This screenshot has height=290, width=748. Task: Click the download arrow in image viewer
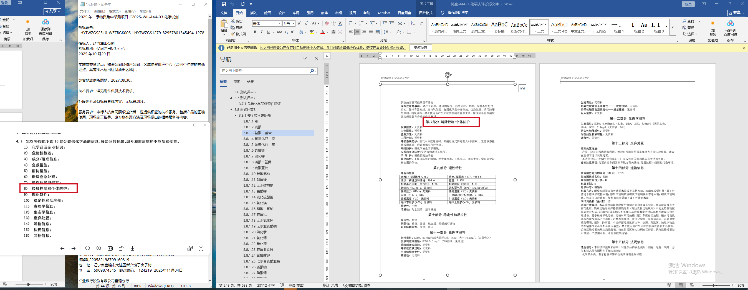tap(132, 248)
